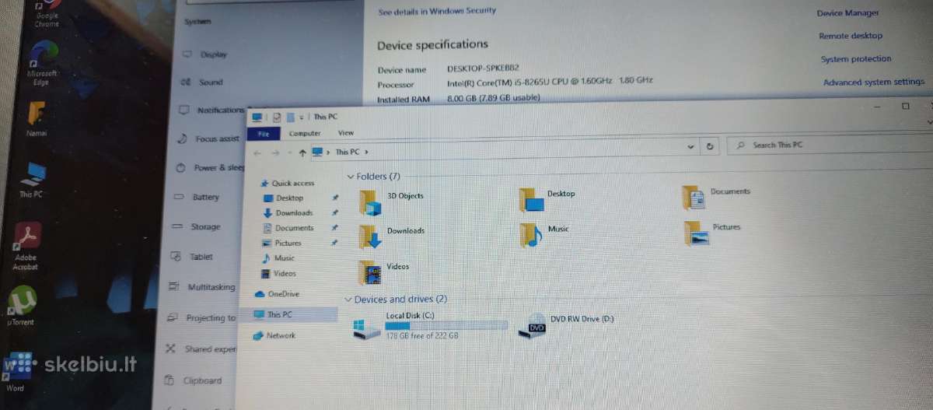Open Shared experiences in Settings sidebar
This screenshot has width=933, height=410.
coord(200,349)
